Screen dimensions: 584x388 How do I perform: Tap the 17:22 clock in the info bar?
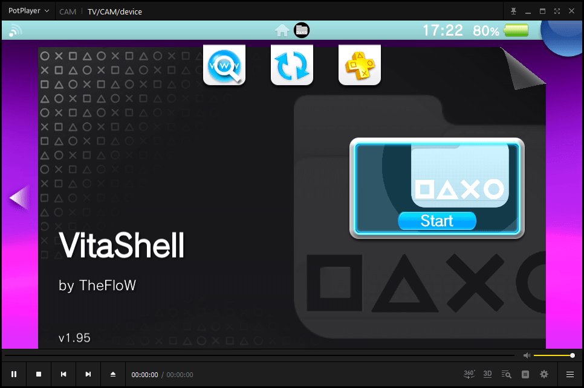(443, 31)
